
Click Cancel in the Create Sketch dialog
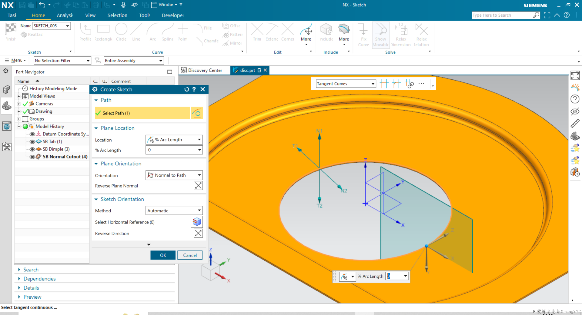[x=190, y=255]
